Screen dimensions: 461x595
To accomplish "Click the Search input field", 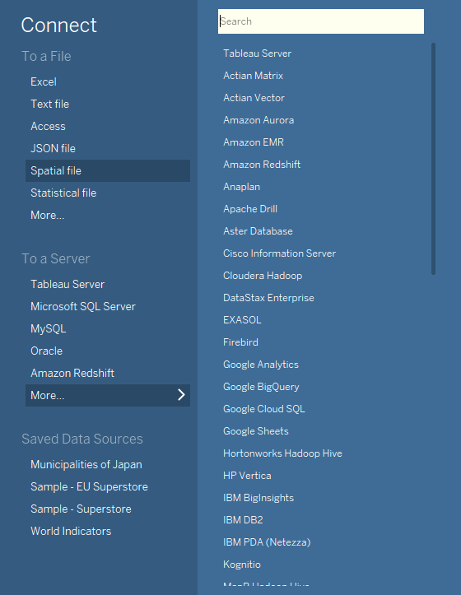I will (321, 21).
